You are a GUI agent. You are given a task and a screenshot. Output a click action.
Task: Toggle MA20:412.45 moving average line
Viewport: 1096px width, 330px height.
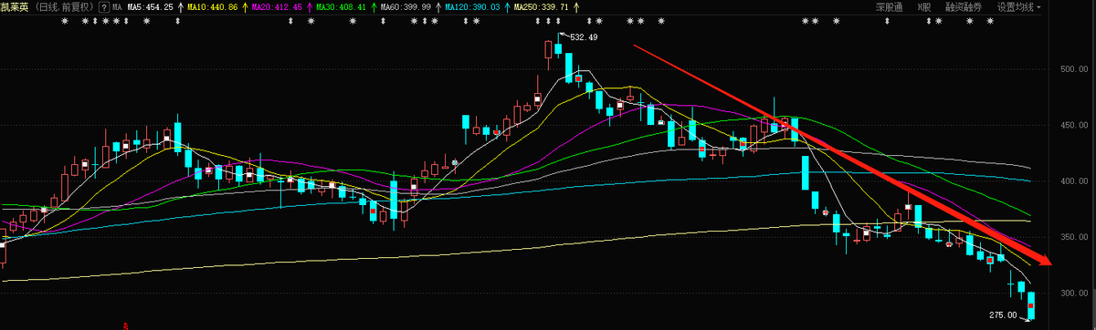tap(278, 7)
